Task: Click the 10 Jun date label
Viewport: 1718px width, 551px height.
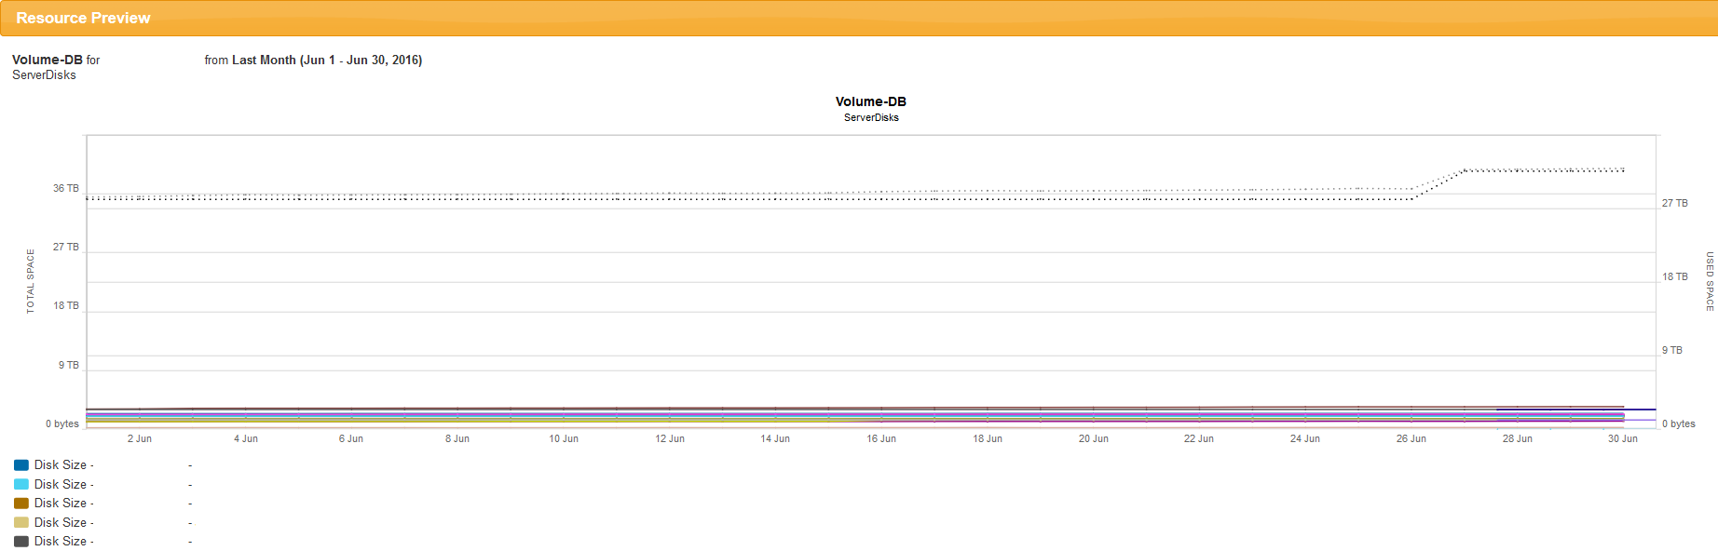Action: tap(564, 439)
